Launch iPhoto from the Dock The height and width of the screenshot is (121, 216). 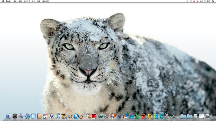[64, 116]
